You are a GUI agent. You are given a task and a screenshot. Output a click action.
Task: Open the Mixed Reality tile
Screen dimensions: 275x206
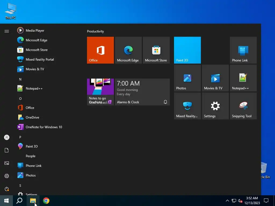pyautogui.click(x=187, y=106)
